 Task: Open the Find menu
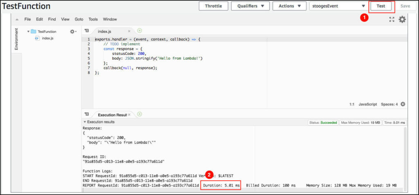[52, 19]
